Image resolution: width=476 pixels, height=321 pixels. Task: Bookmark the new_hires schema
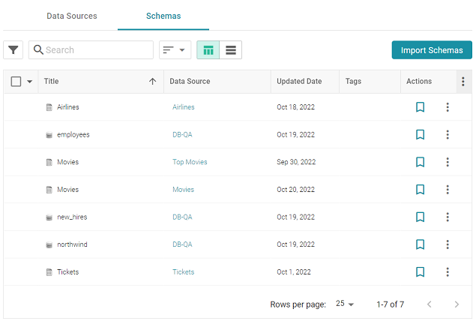coord(421,217)
